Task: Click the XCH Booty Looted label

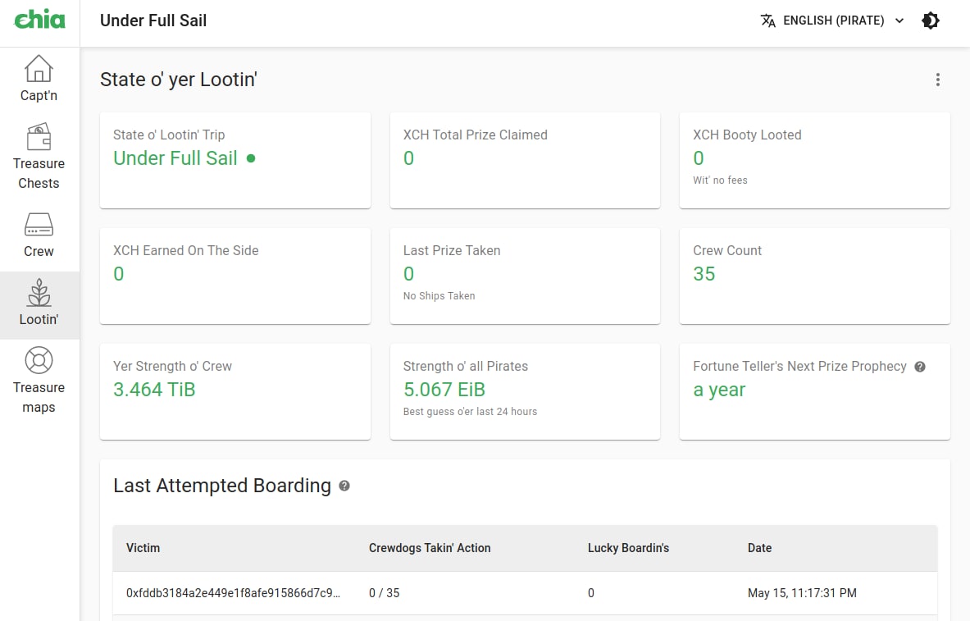Action: point(747,135)
